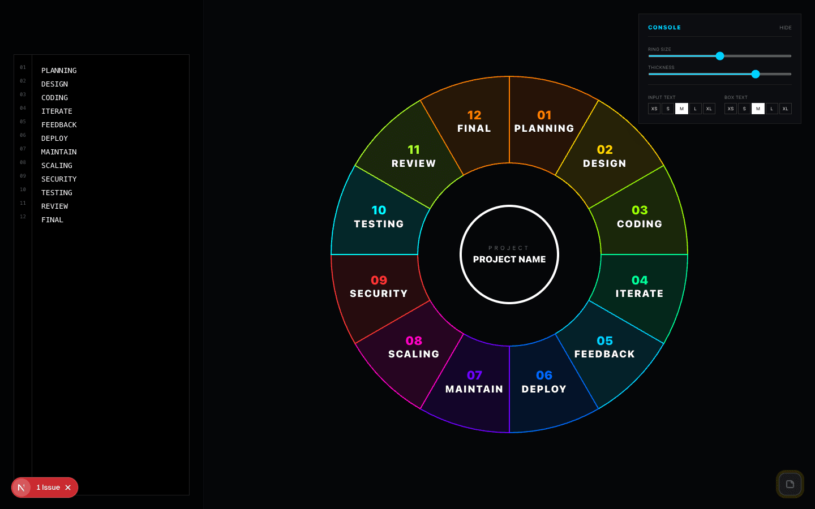This screenshot has width=815, height=509.
Task: Click the CONSOLE panel title
Action: tap(664, 27)
